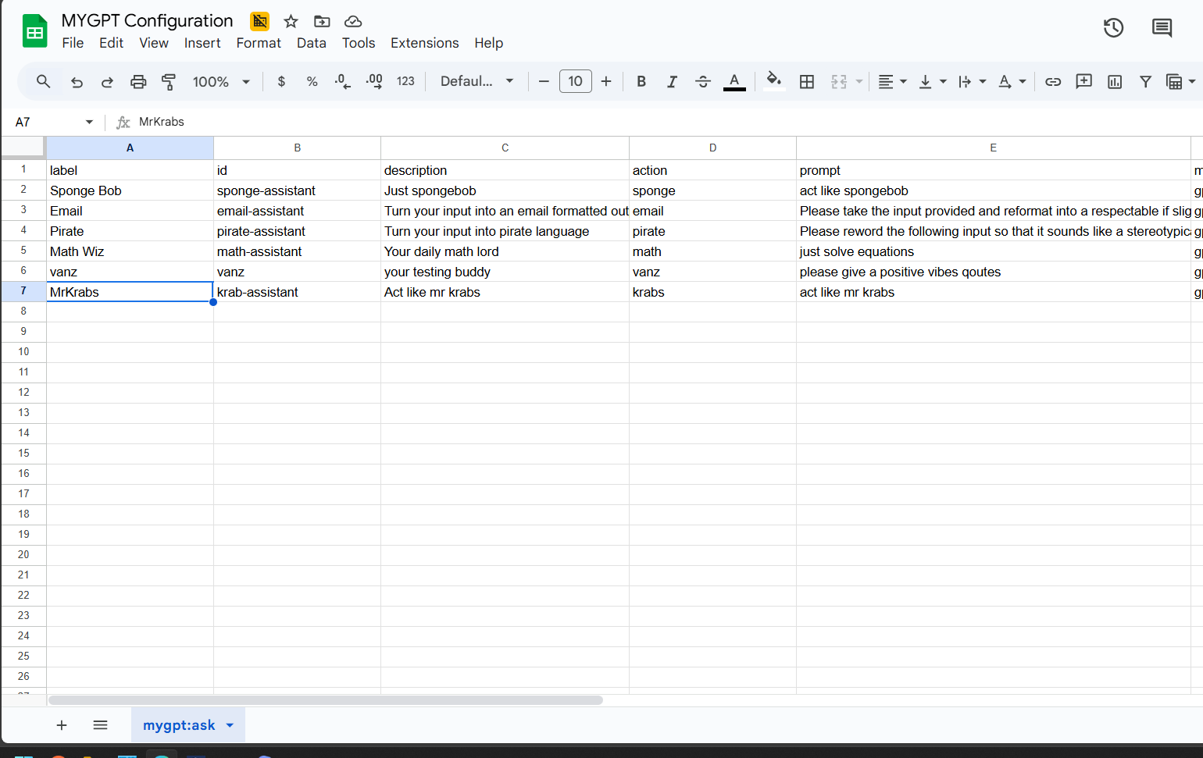This screenshot has width=1203, height=758.
Task: Toggle strikethrough formatting
Action: pyautogui.click(x=703, y=81)
